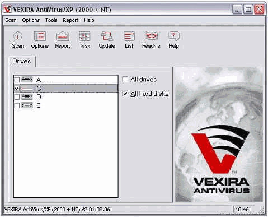Check the box for drive D

[17, 97]
